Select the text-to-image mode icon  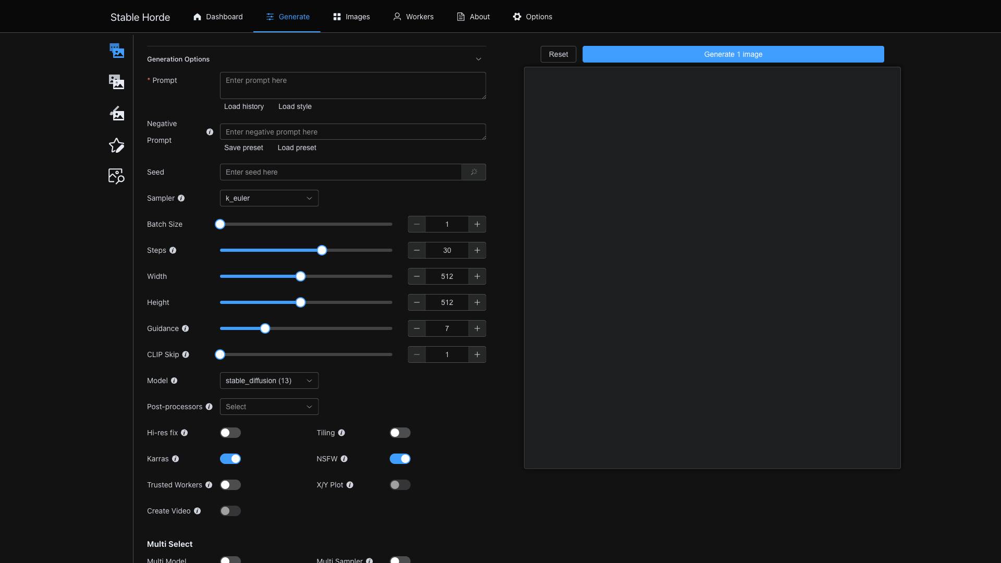tap(117, 51)
